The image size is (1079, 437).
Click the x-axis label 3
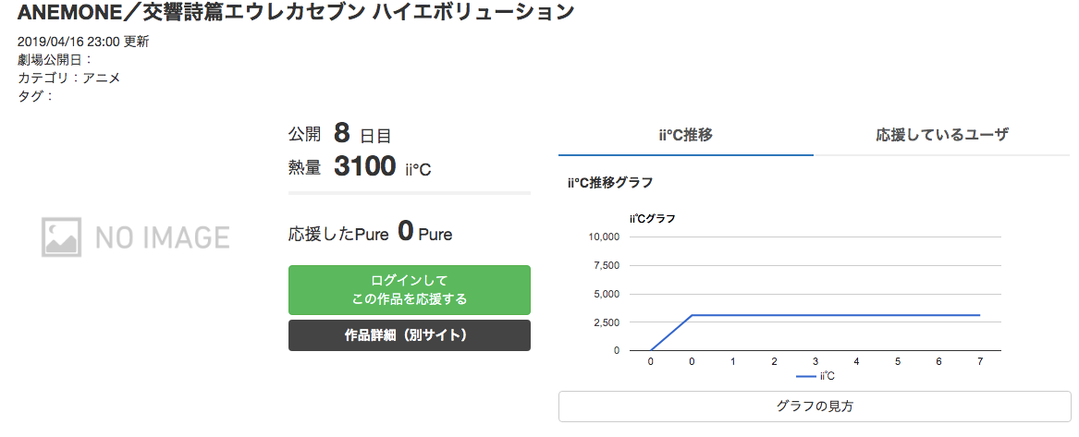coord(815,361)
